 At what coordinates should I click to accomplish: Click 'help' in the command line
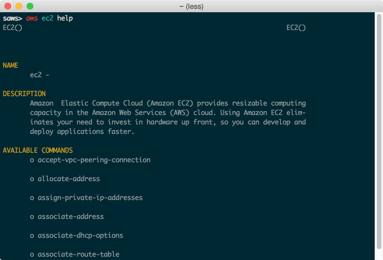tap(65, 18)
